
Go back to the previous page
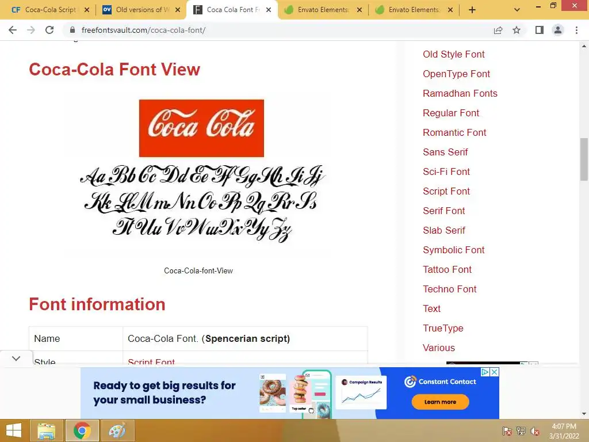coord(13,30)
